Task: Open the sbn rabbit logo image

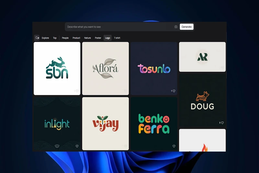Action: pyautogui.click(x=57, y=68)
